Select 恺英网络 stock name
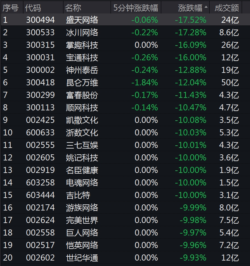The width and height of the screenshot is (250, 266). [82, 245]
